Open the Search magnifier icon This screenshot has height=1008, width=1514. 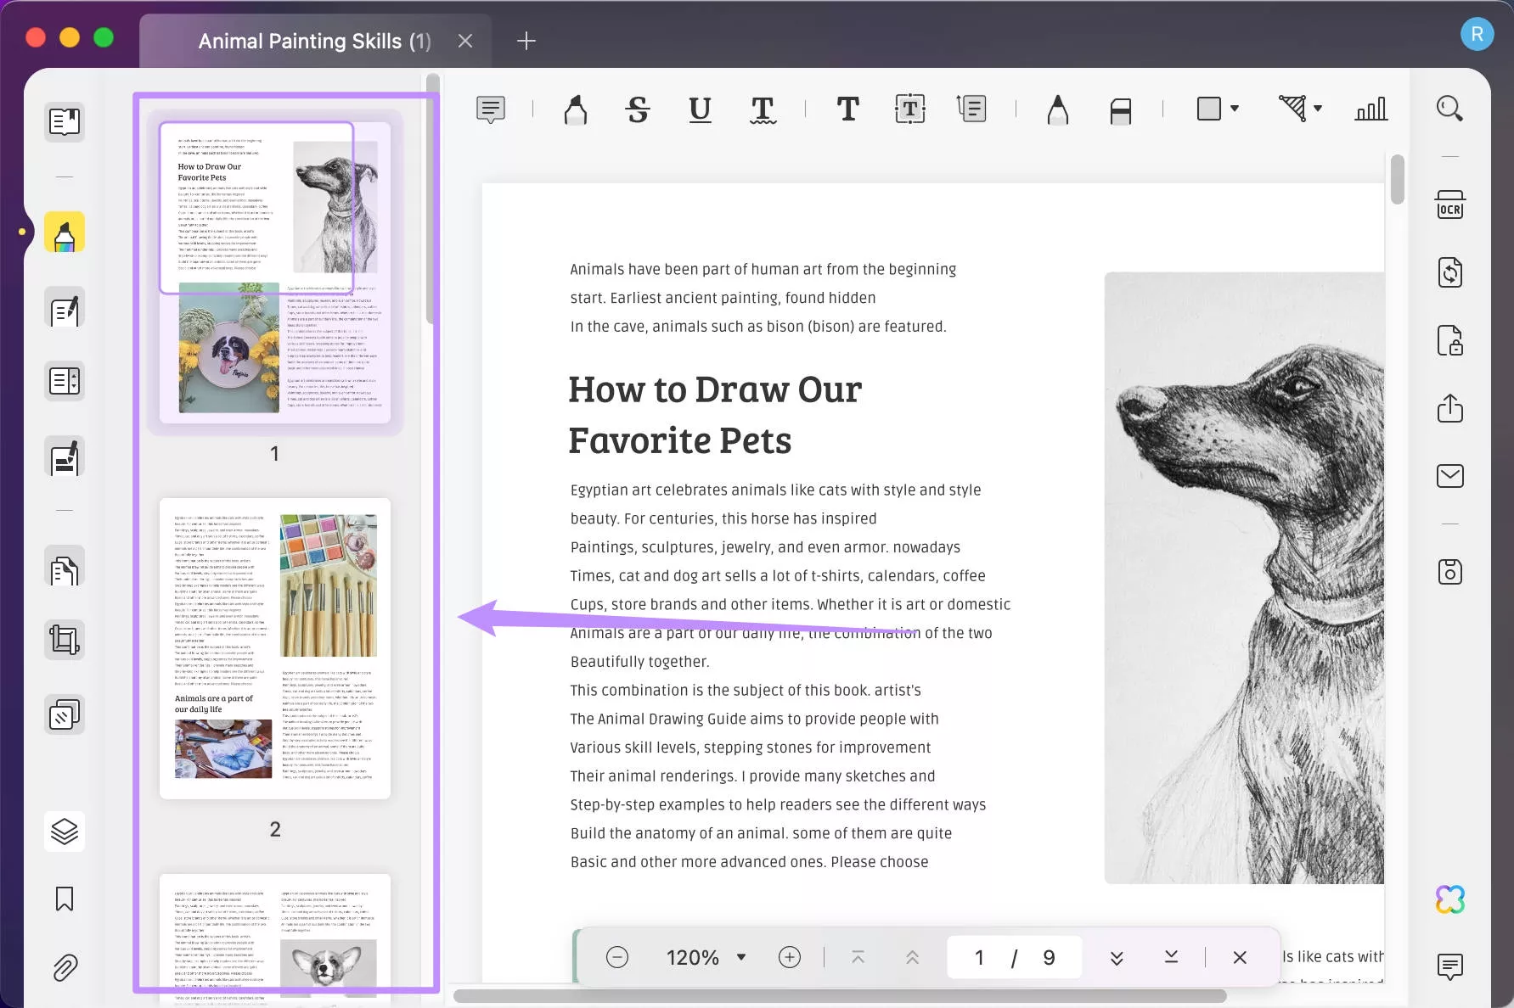[x=1449, y=109]
